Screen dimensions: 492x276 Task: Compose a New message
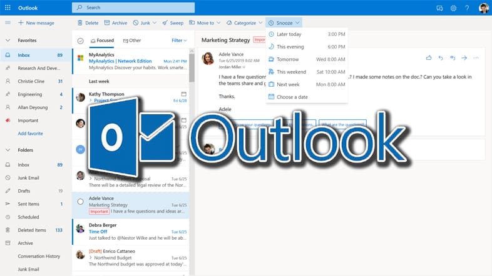[x=36, y=23]
